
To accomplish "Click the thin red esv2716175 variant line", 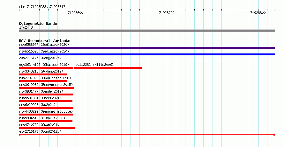I will (x=147, y=61).
